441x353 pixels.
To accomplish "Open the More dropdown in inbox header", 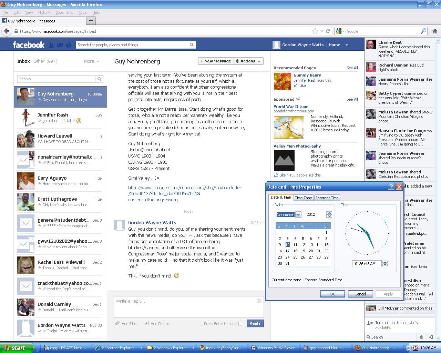I will (92, 61).
